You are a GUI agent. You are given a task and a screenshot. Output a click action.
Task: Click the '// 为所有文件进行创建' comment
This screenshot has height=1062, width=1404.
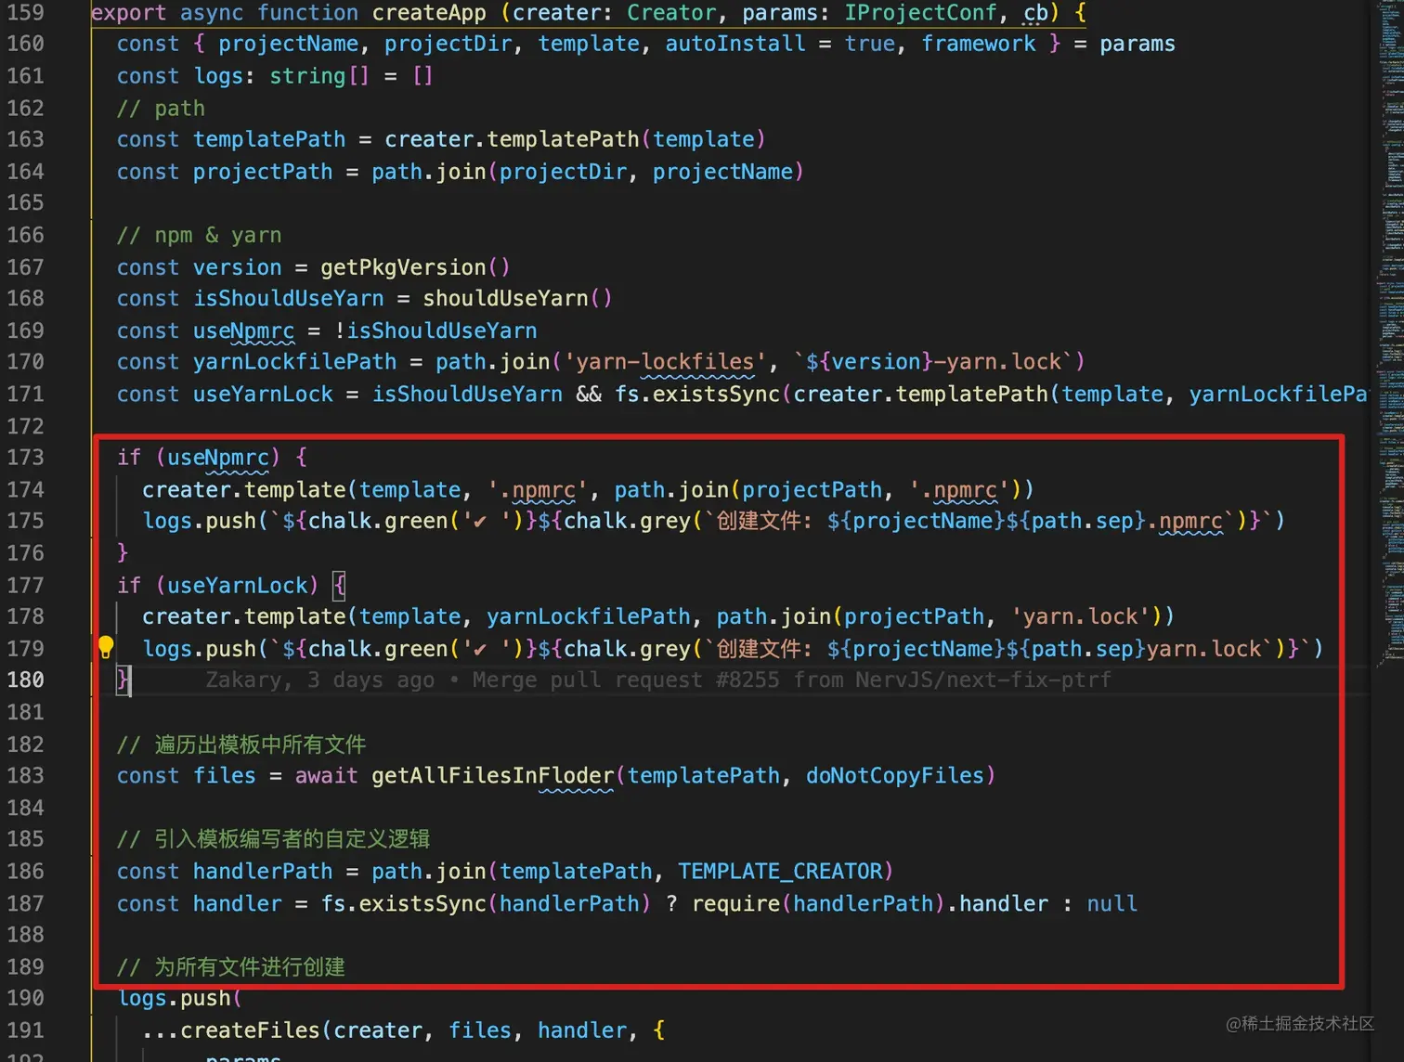[231, 967]
